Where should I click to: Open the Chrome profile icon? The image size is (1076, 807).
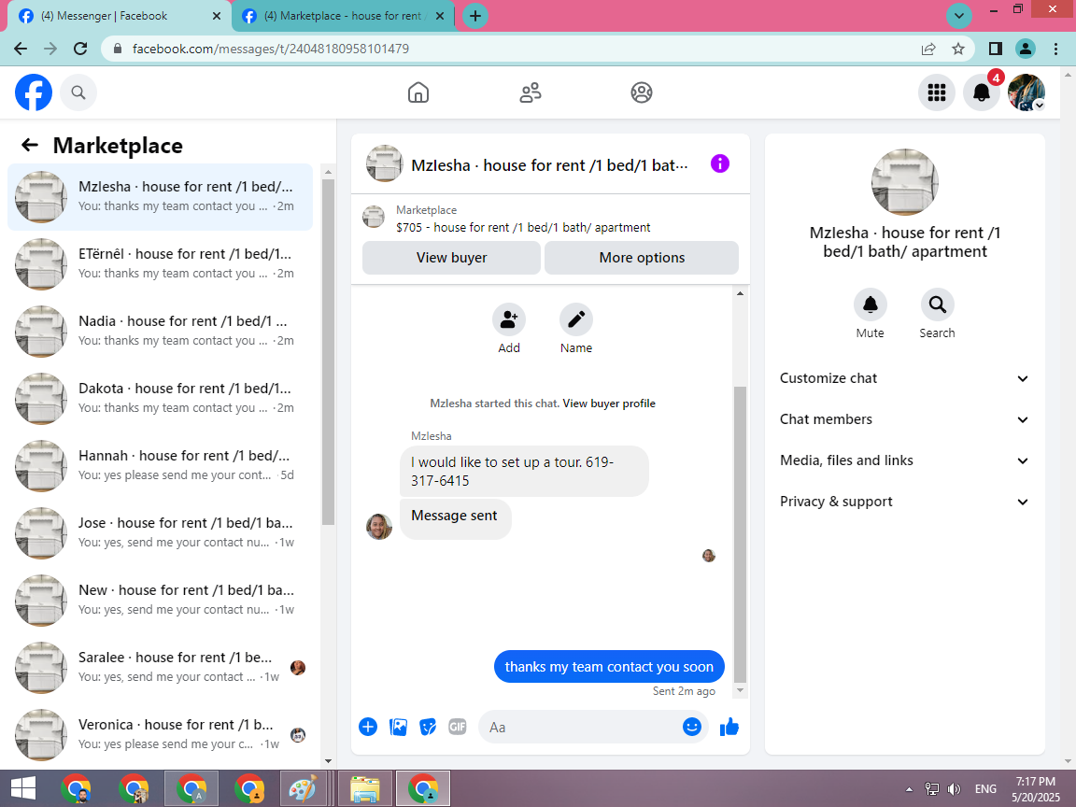coord(1026,49)
